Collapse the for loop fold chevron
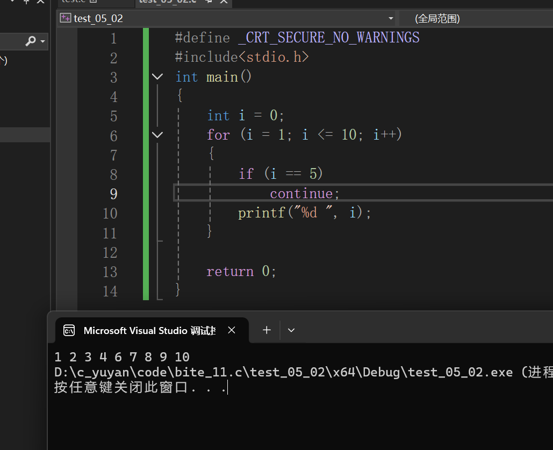553x450 pixels. [x=157, y=135]
